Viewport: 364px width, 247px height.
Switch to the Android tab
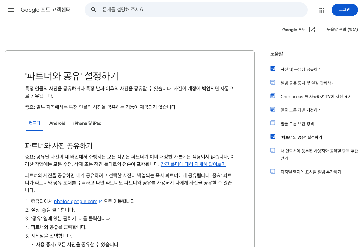(x=57, y=124)
